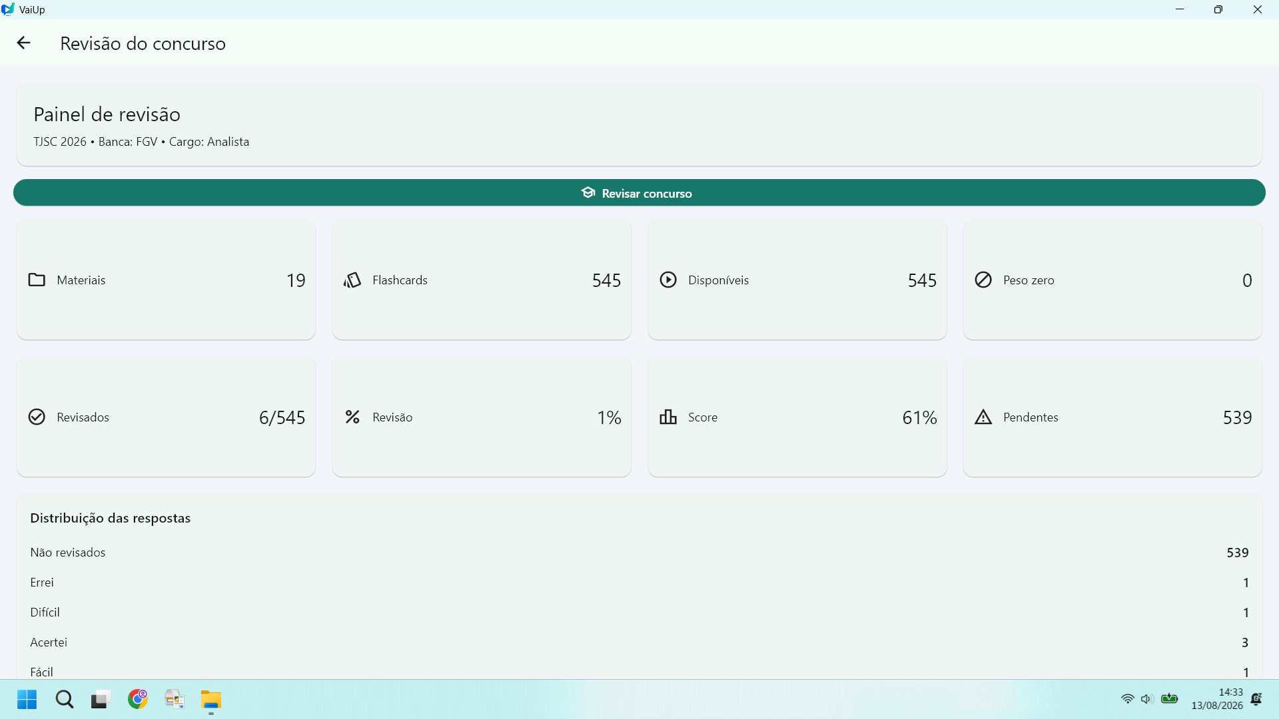Select the Revisão value 1%
This screenshot has height=719, width=1279.
[609, 417]
